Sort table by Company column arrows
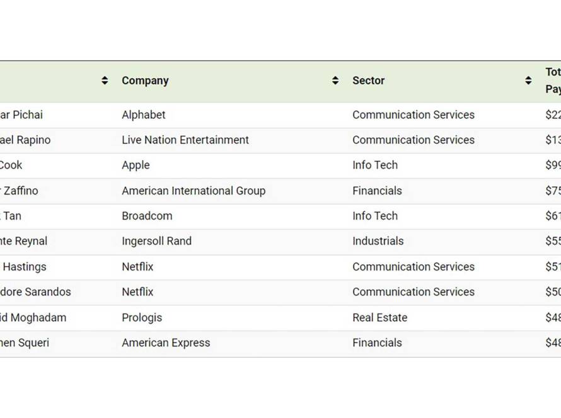The height and width of the screenshot is (418, 561). click(x=335, y=81)
